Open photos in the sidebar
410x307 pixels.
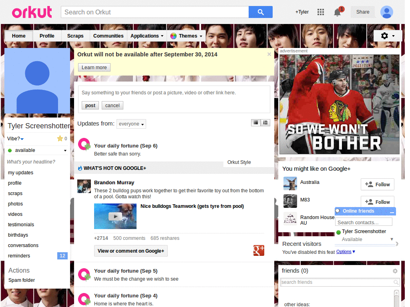(16, 203)
